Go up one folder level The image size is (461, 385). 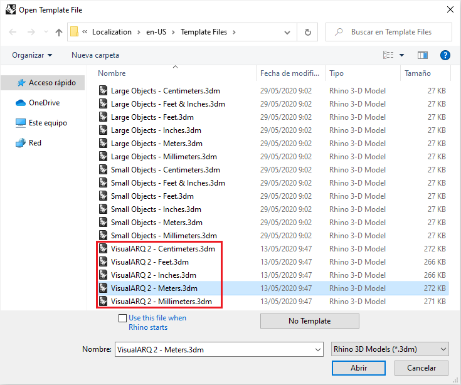tap(59, 32)
